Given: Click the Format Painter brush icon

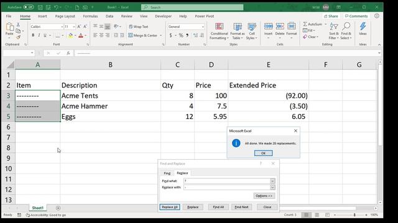Looking at the screenshot, I should (x=18, y=37).
